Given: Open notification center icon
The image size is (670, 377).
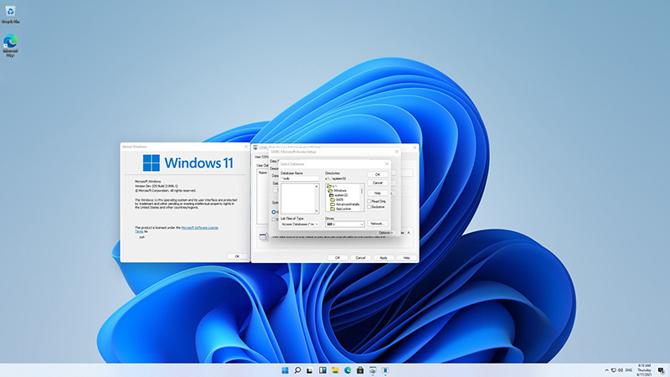Looking at the screenshot, I should pyautogui.click(x=661, y=370).
